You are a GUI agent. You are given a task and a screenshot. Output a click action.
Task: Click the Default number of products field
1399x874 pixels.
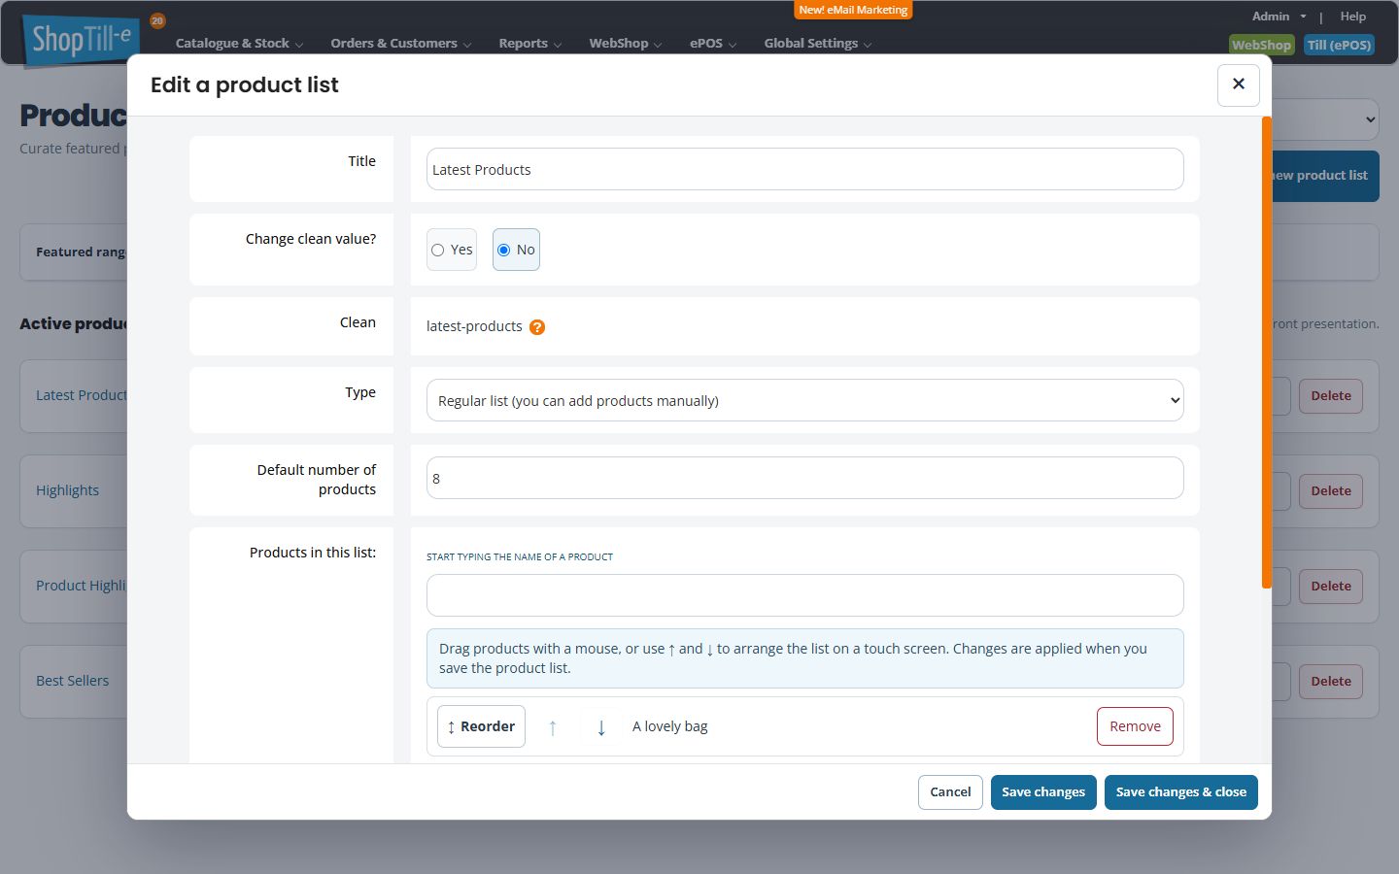[x=804, y=478]
